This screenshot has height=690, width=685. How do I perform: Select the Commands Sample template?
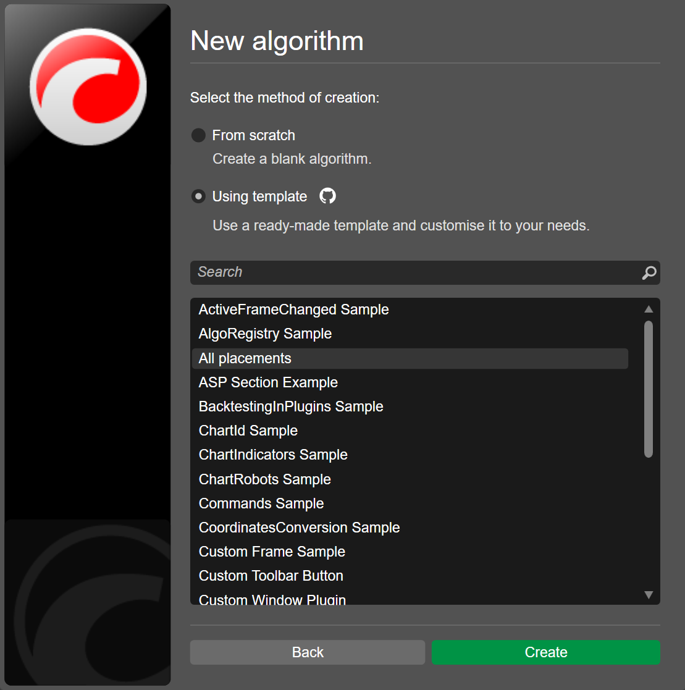pos(261,503)
